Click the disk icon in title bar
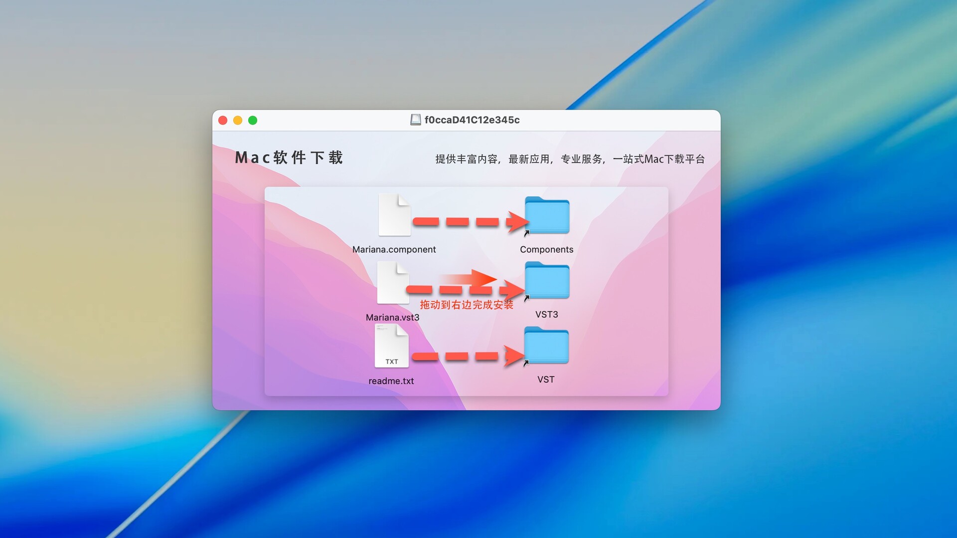957x538 pixels. [415, 120]
